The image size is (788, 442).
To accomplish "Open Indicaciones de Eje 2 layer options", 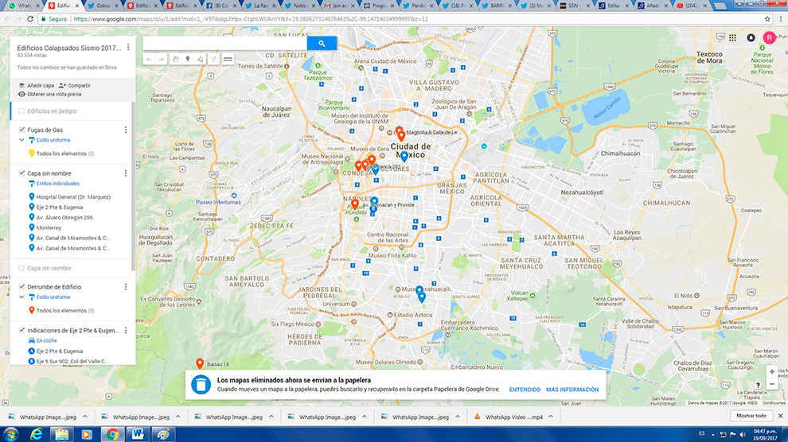I will [126, 331].
